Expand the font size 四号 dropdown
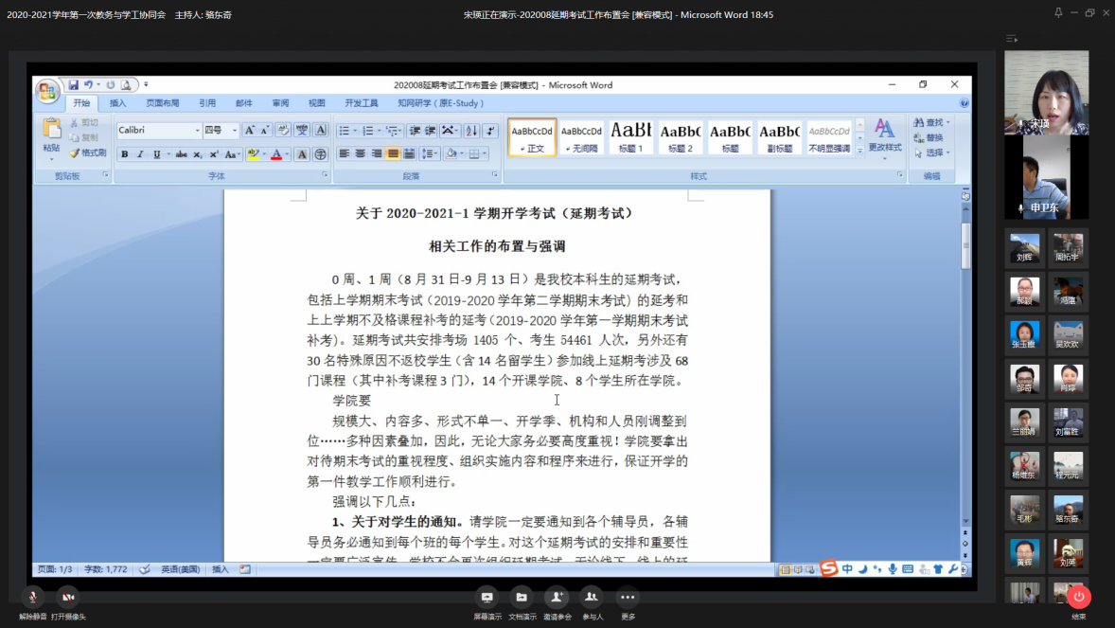Image resolution: width=1115 pixels, height=628 pixels. [x=235, y=131]
